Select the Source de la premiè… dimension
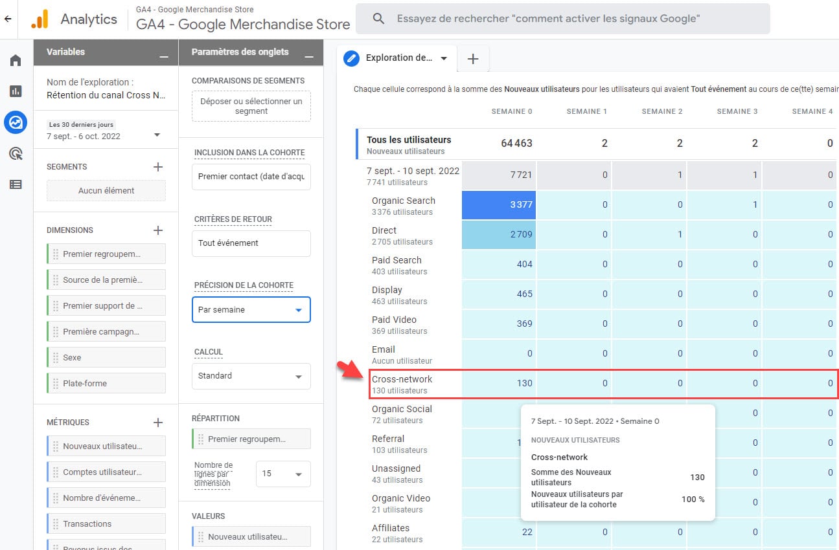The height and width of the screenshot is (550, 839). [106, 280]
